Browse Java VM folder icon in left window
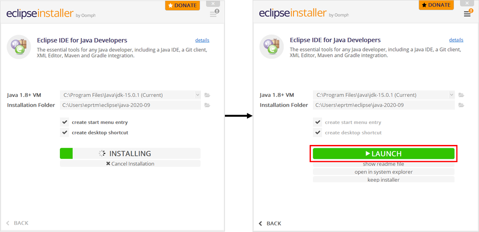479x232 pixels. (207, 95)
